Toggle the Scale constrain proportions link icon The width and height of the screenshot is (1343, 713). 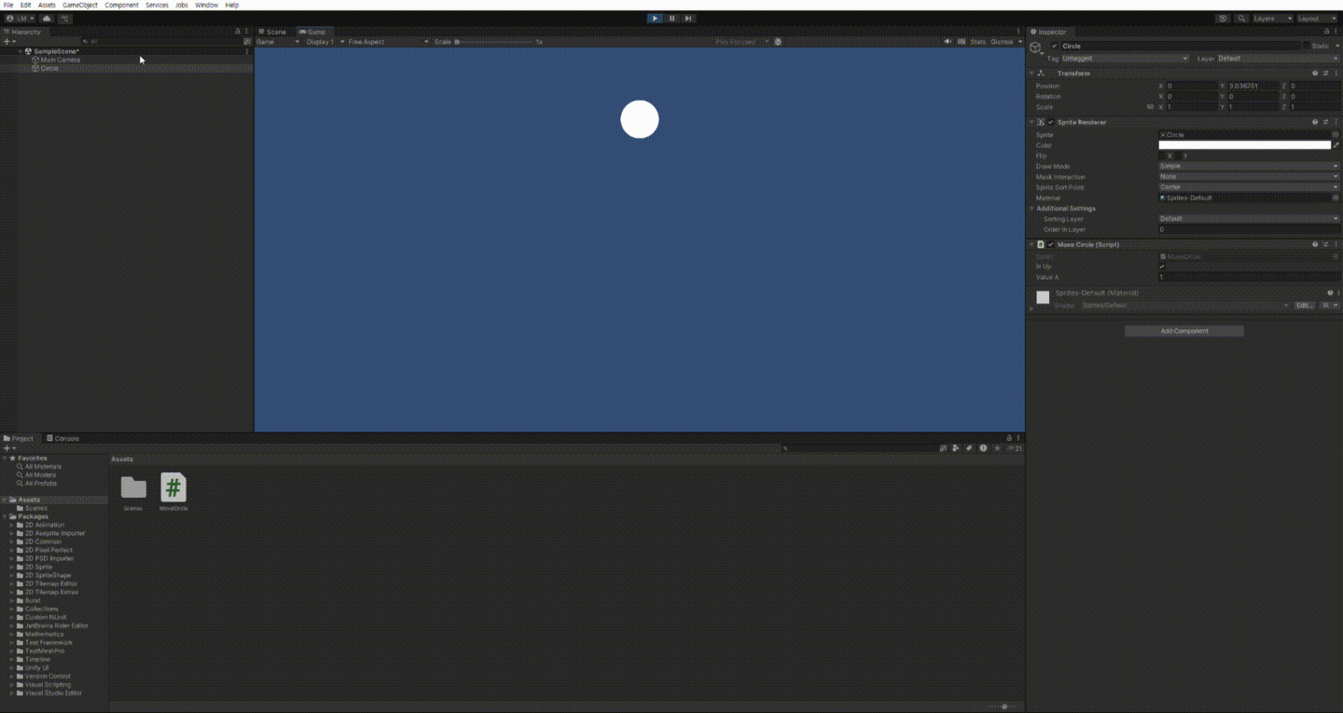point(1150,107)
